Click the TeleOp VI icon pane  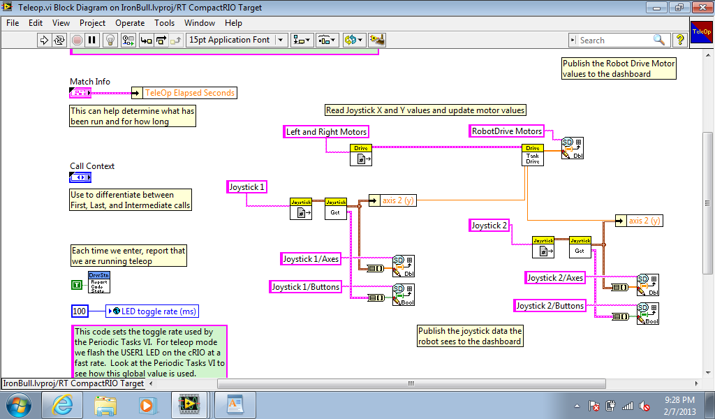[701, 32]
